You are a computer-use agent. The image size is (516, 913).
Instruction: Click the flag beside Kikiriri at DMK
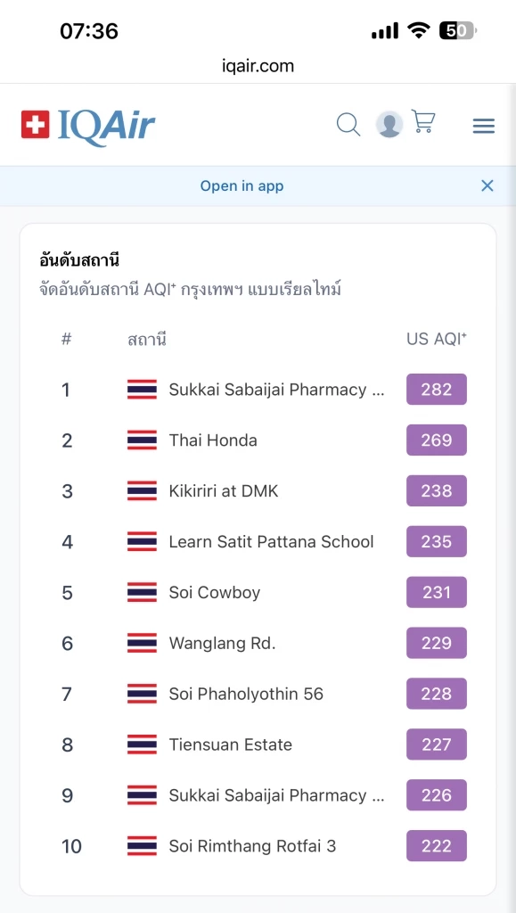tap(141, 490)
